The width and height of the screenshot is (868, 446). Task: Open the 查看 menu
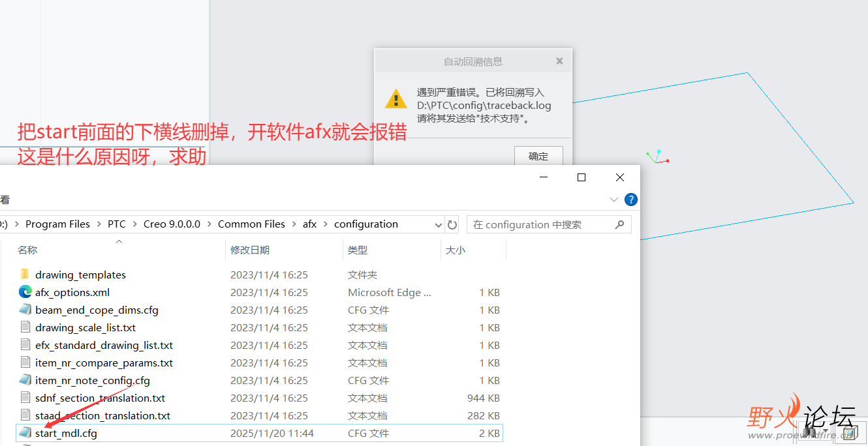5,200
